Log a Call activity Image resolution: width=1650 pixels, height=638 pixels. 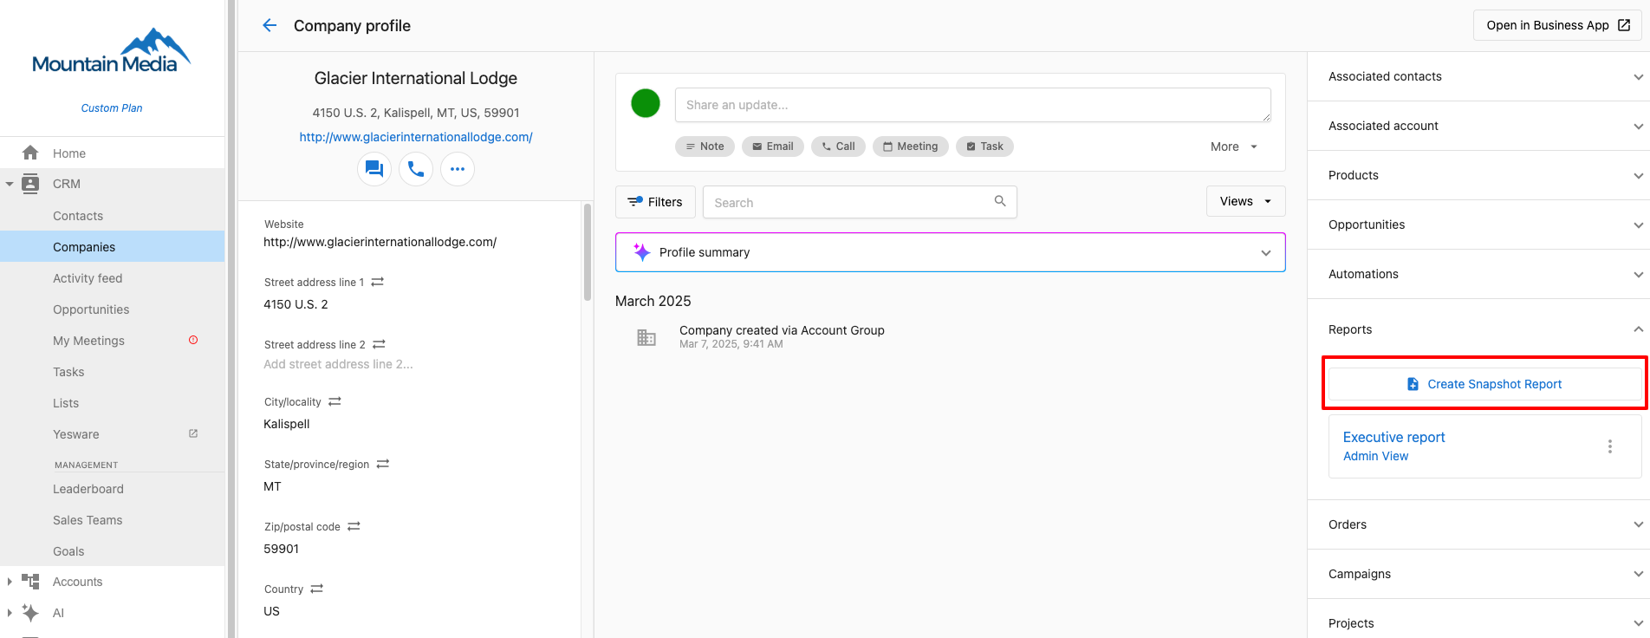(838, 146)
